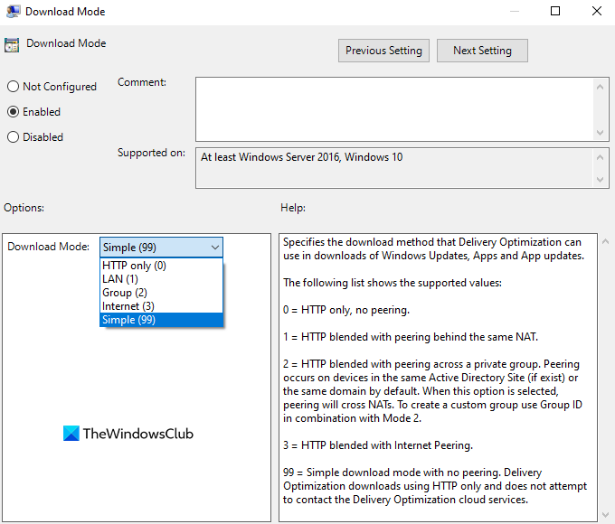This screenshot has height=524, width=615.
Task: Click the '3 = HTTP blended with Internet Peering.' line
Action: click(x=378, y=445)
